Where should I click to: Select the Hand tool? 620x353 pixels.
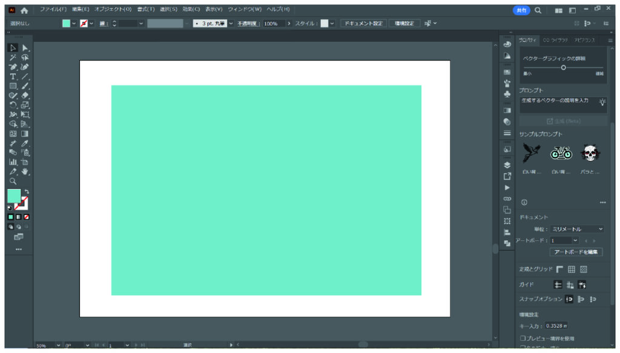(25, 171)
